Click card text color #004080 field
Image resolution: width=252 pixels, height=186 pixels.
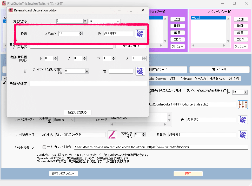(x=211, y=119)
